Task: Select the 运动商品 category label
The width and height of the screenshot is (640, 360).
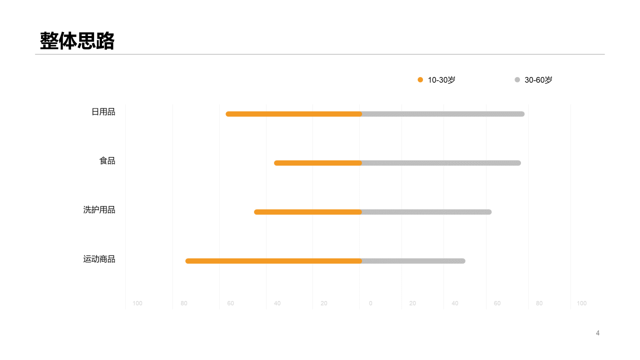Action: click(99, 259)
